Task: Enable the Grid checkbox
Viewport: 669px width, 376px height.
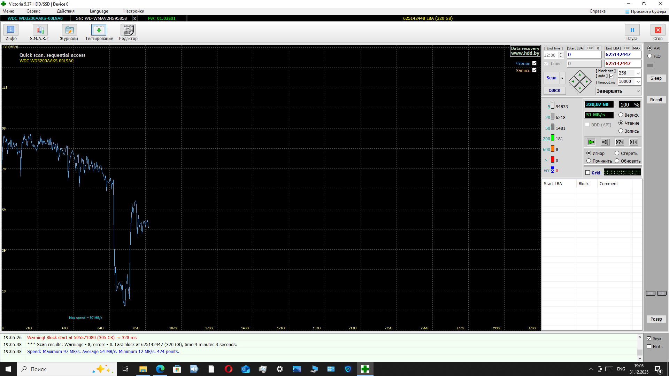Action: (588, 173)
